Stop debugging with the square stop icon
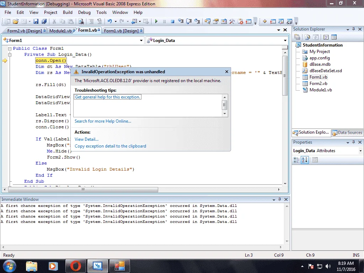The height and width of the screenshot is (273, 364). [x=172, y=22]
